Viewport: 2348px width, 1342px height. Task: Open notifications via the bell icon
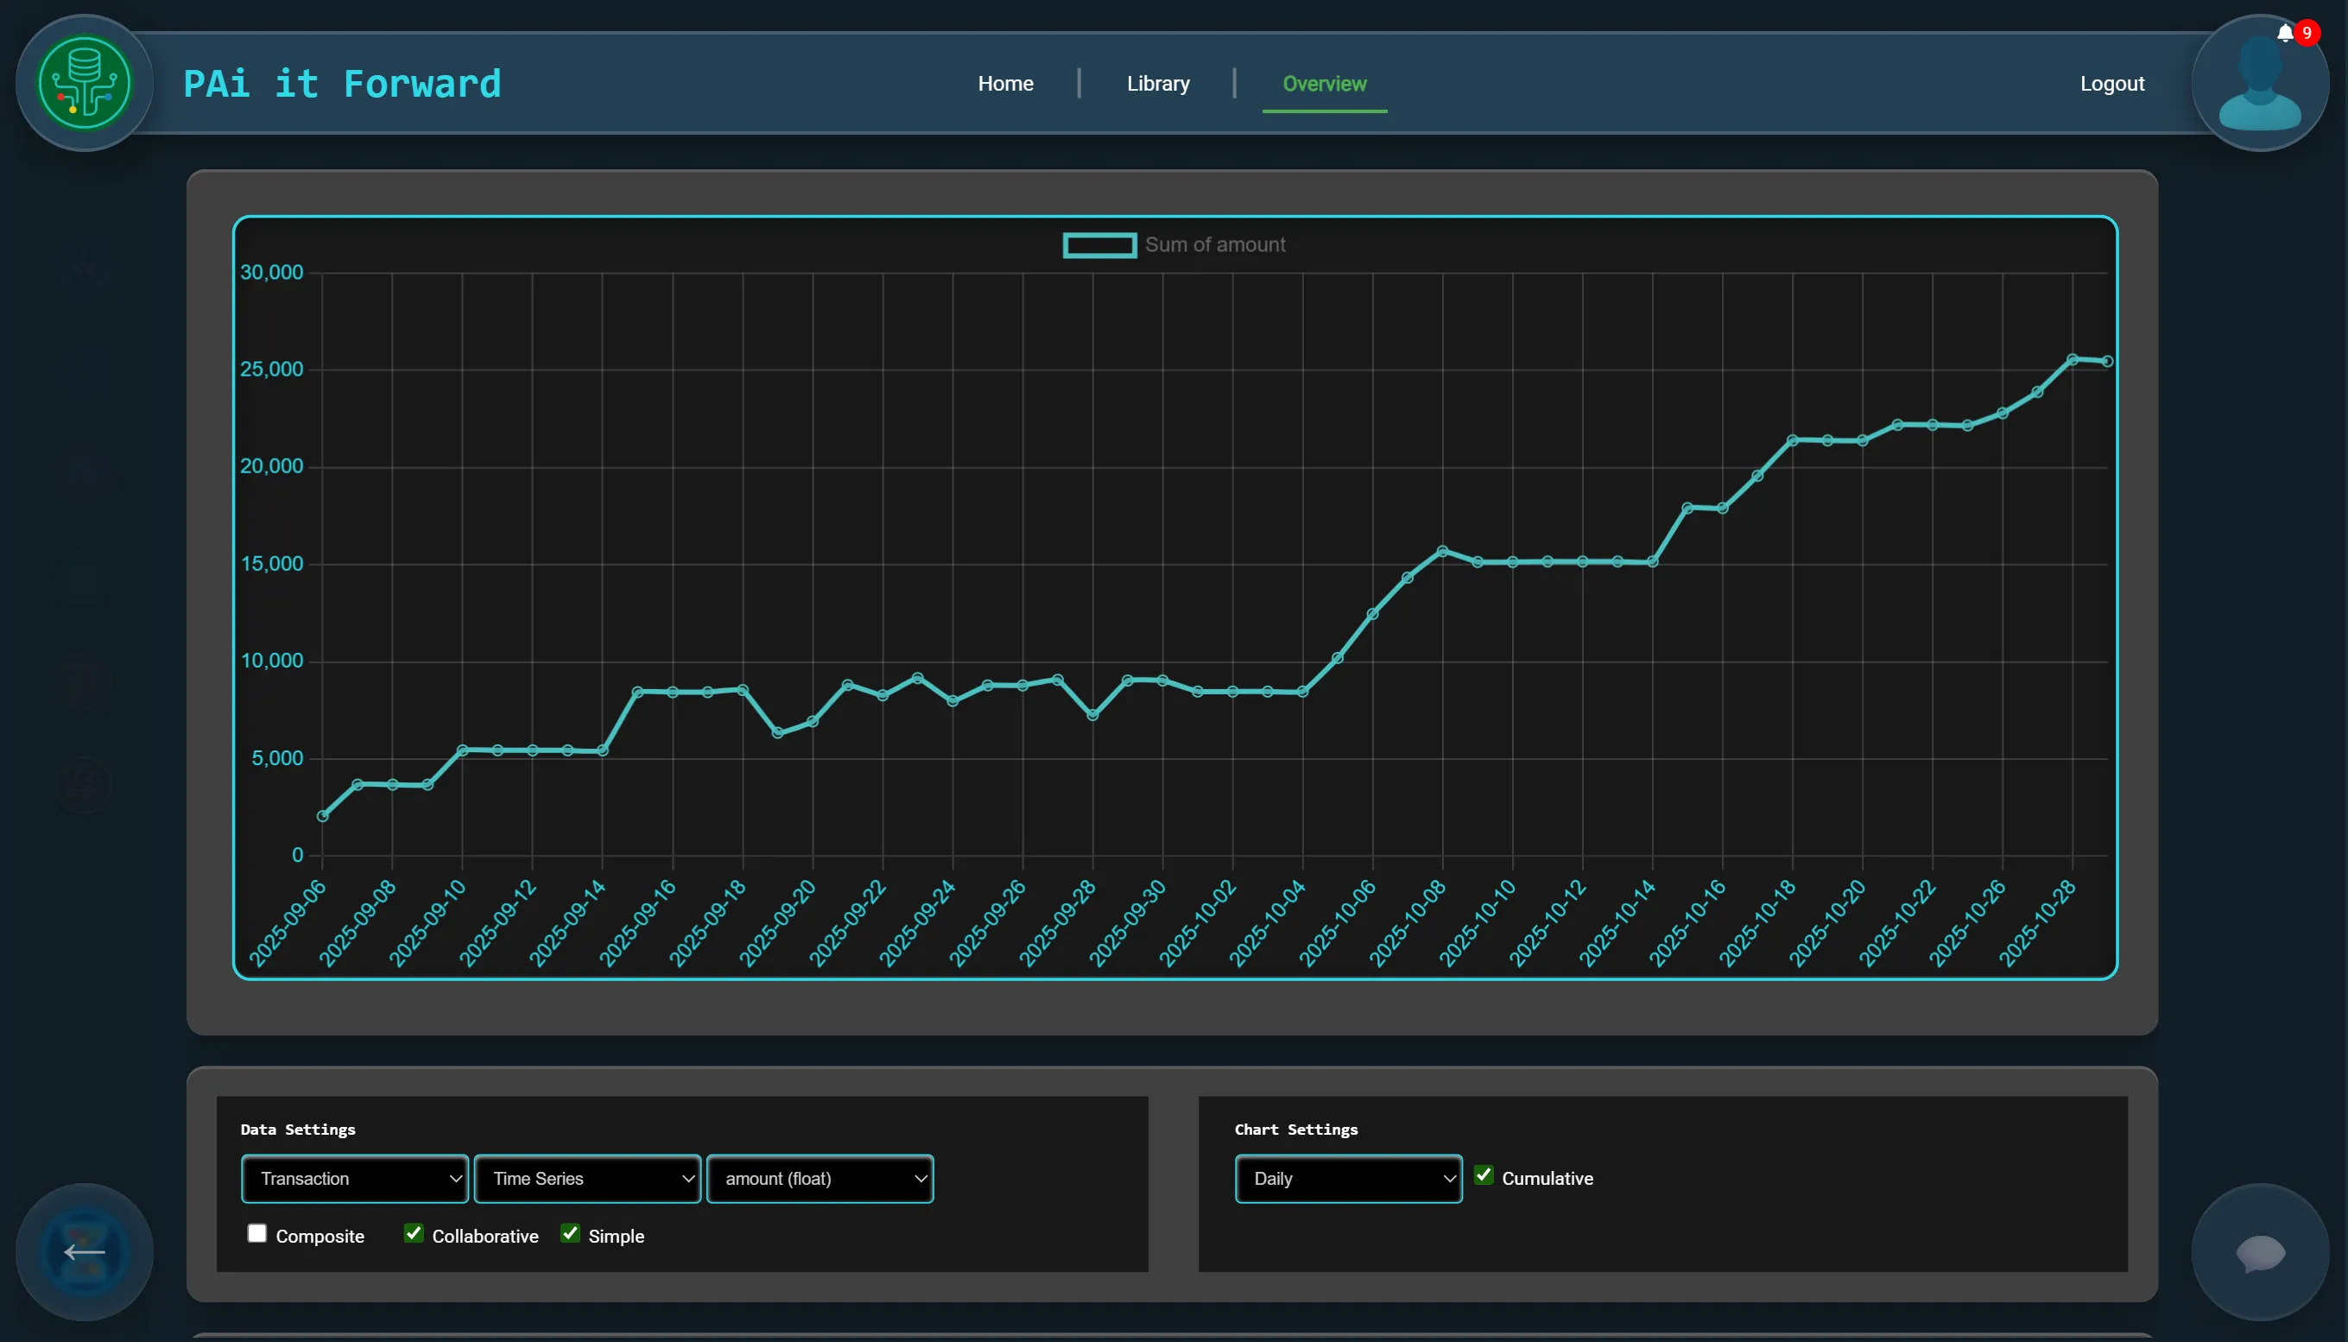click(x=2284, y=34)
